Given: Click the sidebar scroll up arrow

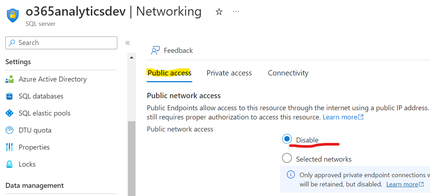Looking at the screenshot, I should (131, 57).
